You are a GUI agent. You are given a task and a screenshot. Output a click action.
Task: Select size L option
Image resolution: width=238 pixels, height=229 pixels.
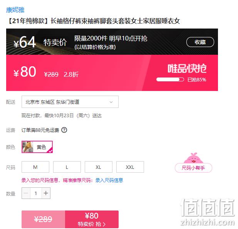click(x=67, y=167)
